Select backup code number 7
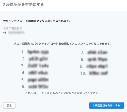The height and width of the screenshot is (112, 127). coord(98,52)
